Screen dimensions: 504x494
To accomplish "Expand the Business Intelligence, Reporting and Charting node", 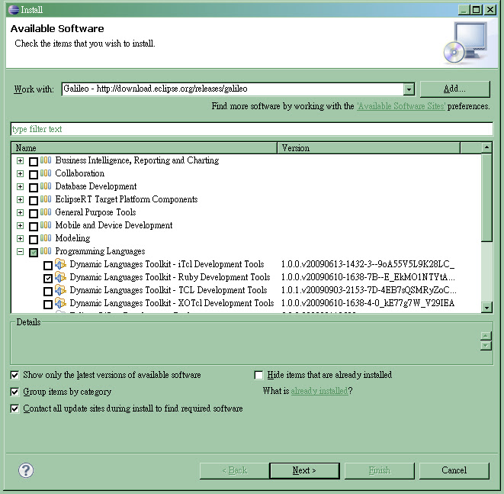I will click(20, 160).
